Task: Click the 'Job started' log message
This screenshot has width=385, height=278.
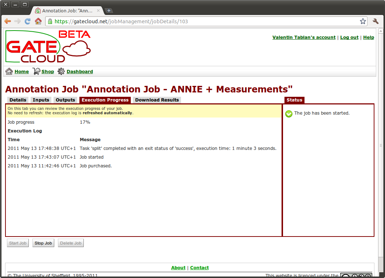Action: [91, 157]
